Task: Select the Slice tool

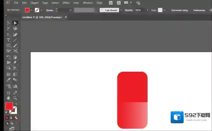Action: pos(15,93)
